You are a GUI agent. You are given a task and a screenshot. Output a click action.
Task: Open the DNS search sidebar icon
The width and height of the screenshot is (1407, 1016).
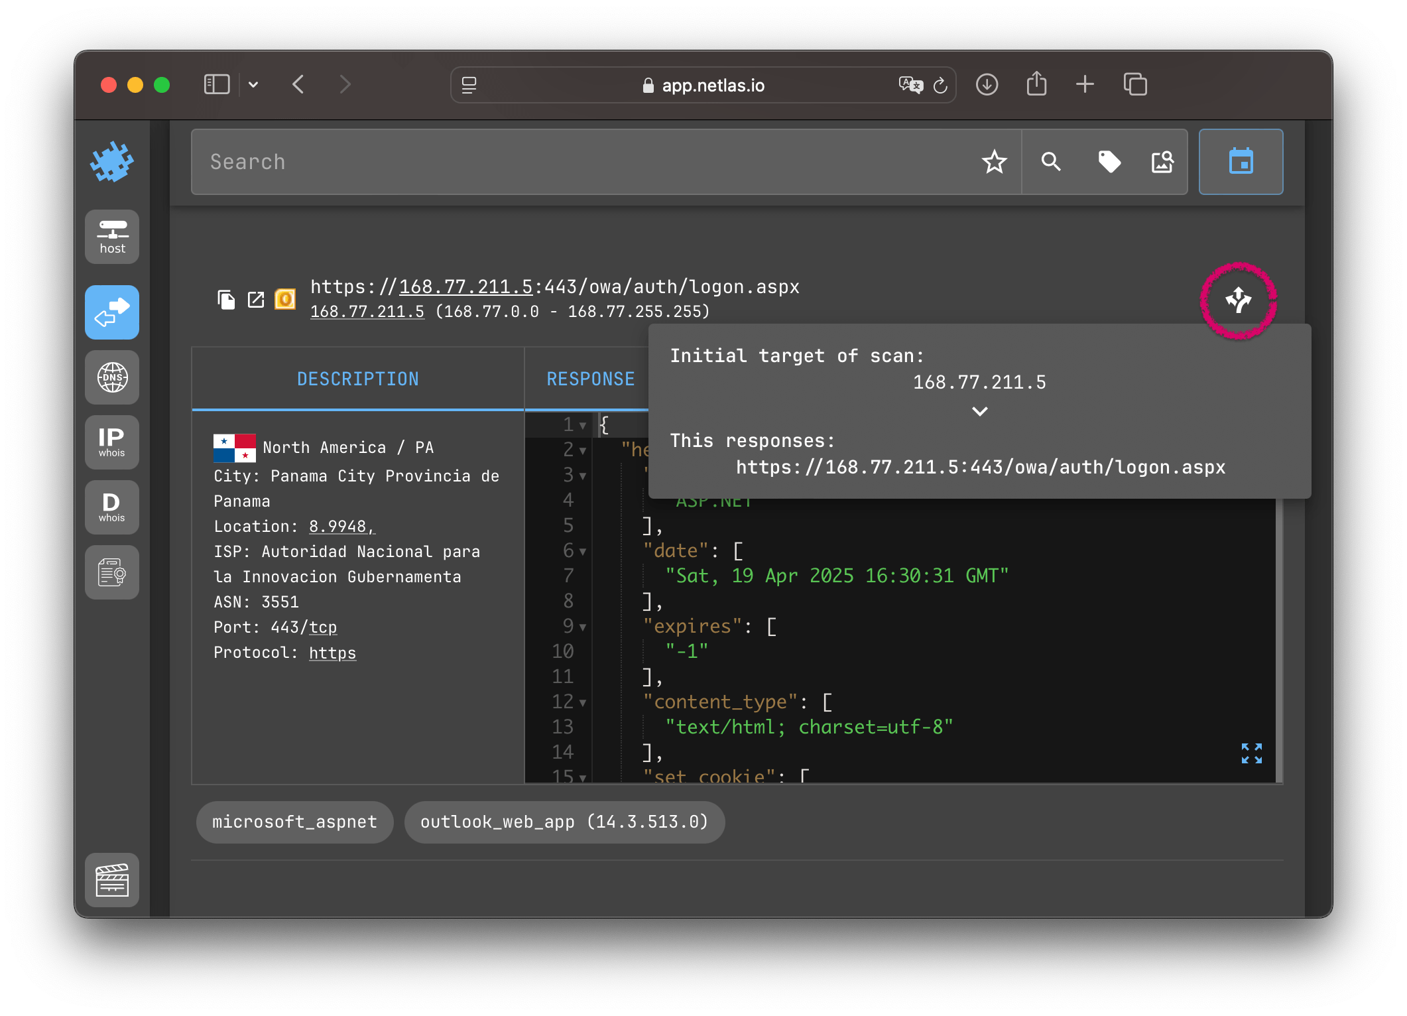[112, 377]
